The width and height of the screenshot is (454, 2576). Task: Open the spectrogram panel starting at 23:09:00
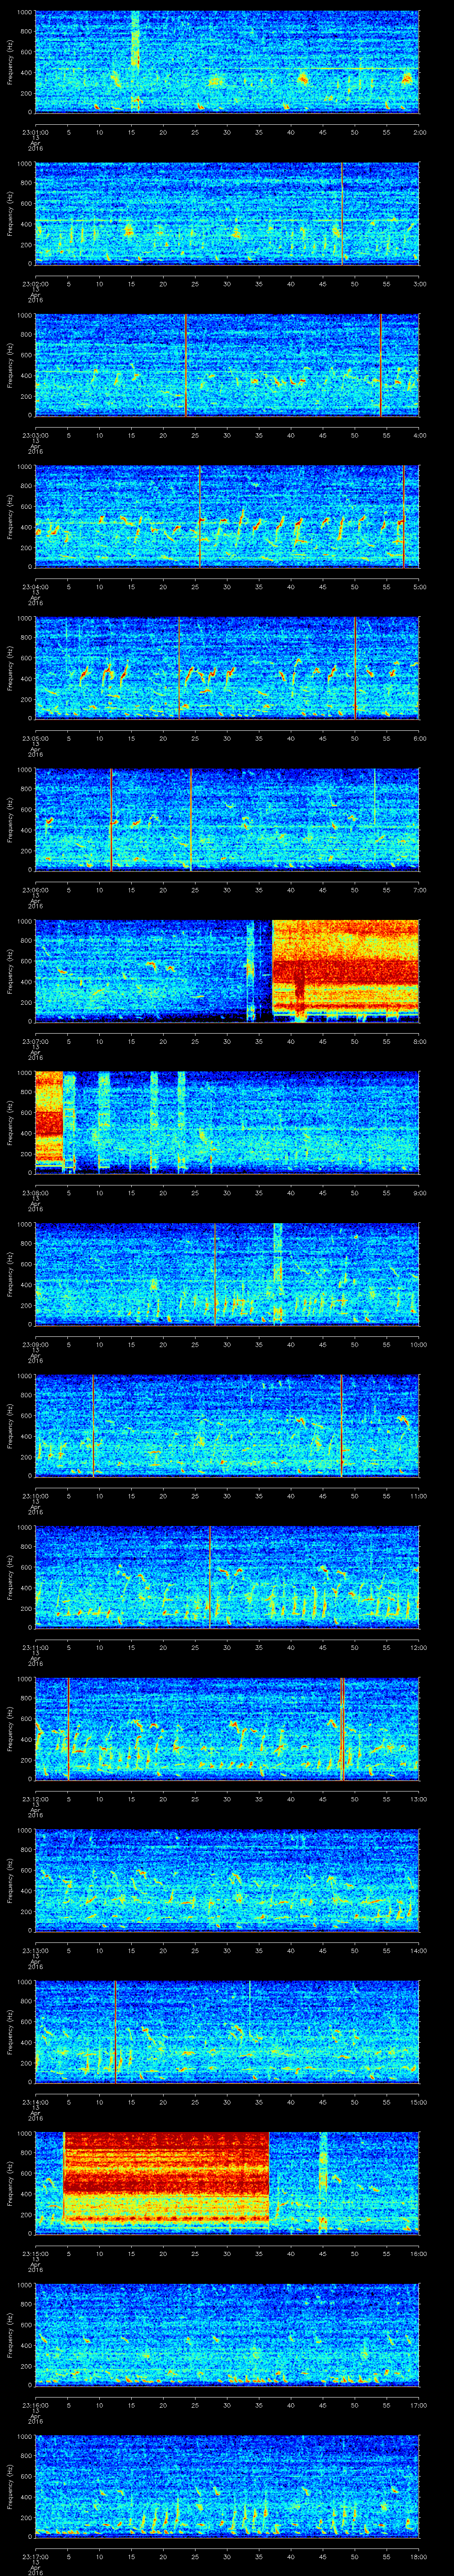[227, 1274]
